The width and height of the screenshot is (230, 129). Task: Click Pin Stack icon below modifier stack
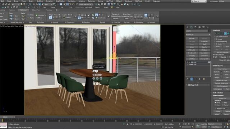(188, 79)
